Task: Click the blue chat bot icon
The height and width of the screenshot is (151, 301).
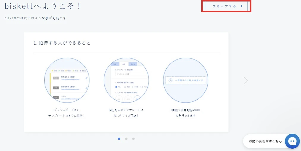Action: point(292,141)
